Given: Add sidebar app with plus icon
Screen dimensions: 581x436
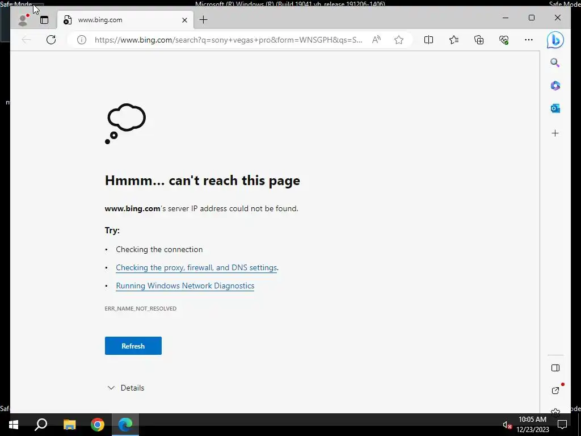Looking at the screenshot, I should tap(555, 133).
